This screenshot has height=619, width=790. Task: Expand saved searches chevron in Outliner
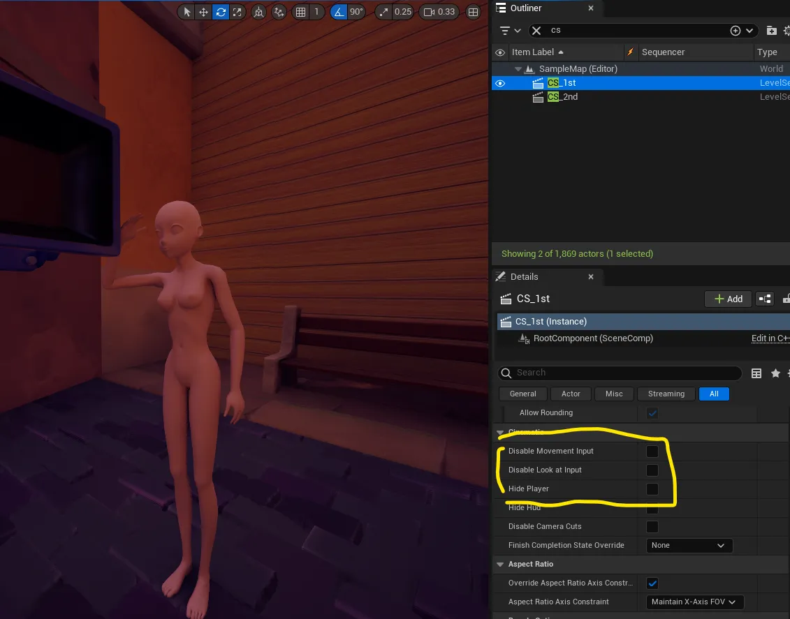point(749,31)
